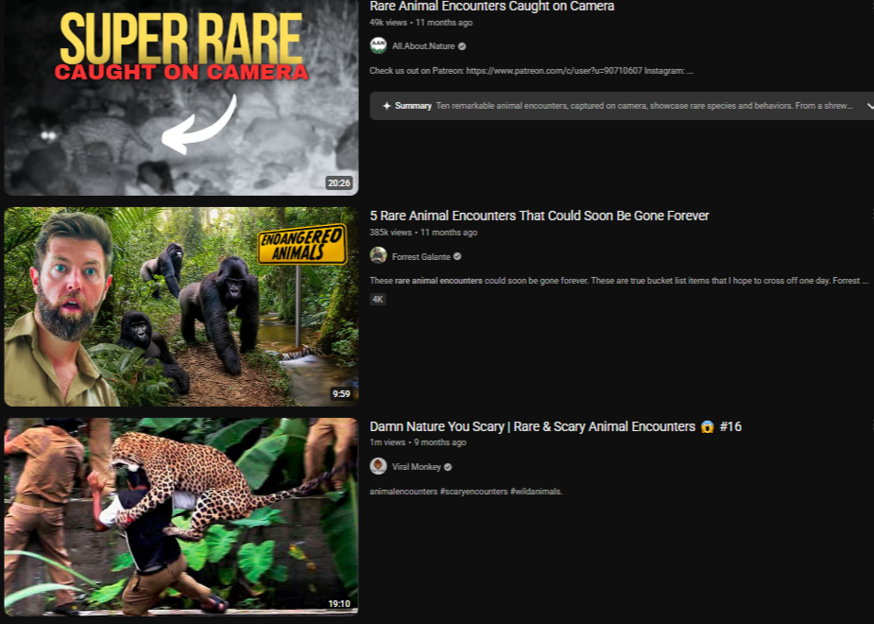Expand the Summary box with chevron
Viewport: 874px width, 624px height.
click(x=869, y=106)
